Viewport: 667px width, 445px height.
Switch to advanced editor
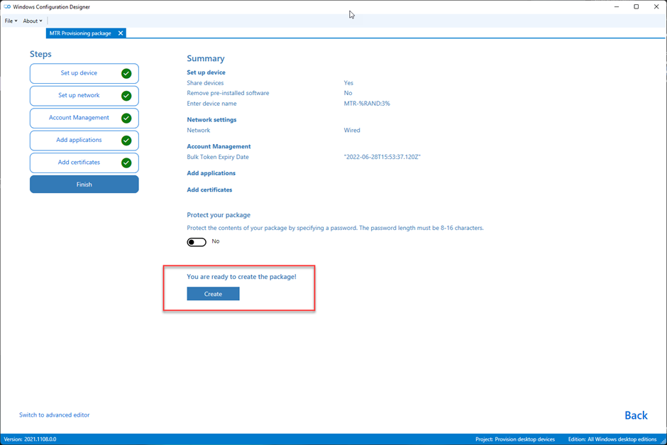coord(55,414)
